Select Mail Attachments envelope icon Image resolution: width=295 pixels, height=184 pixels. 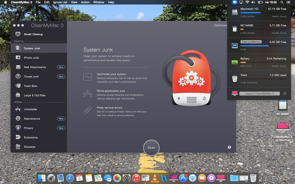click(18, 67)
